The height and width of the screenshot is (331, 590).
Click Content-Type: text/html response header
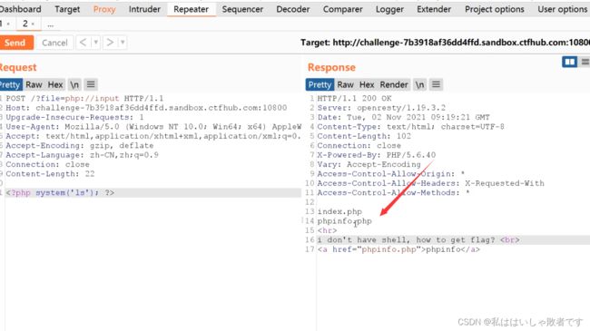pos(410,127)
